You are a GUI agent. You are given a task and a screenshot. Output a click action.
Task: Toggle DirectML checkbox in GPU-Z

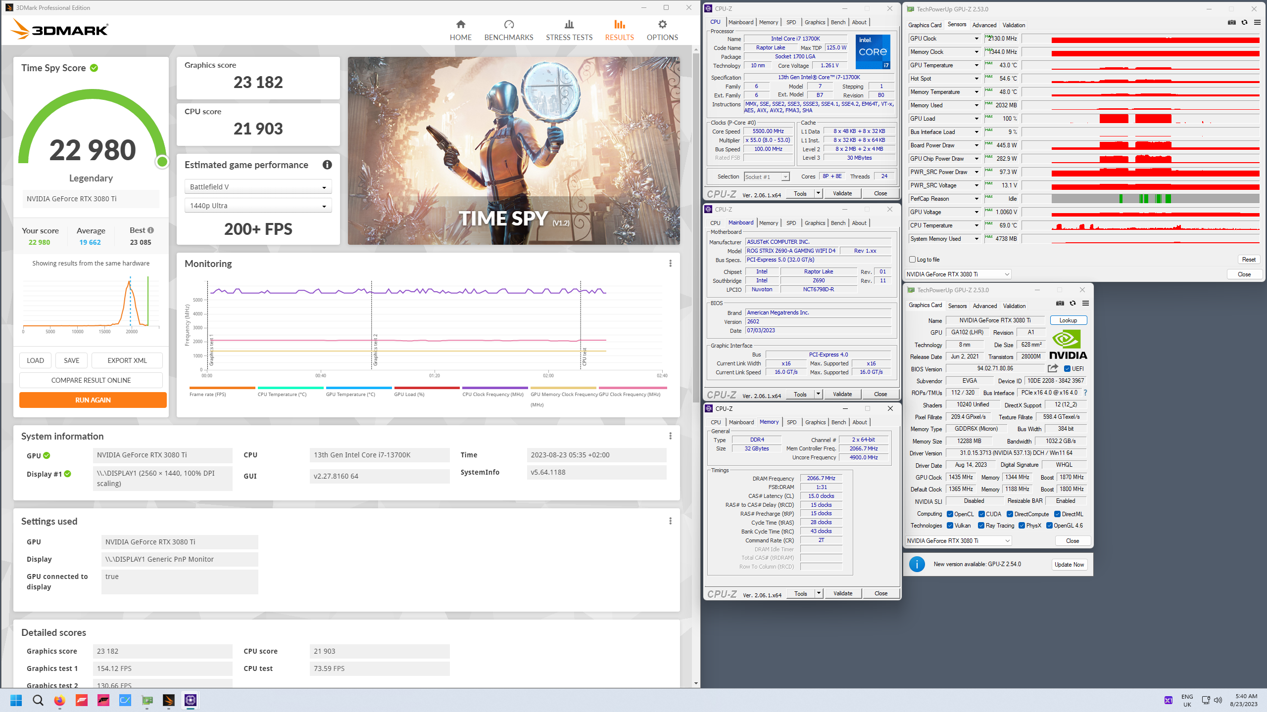[1057, 514]
